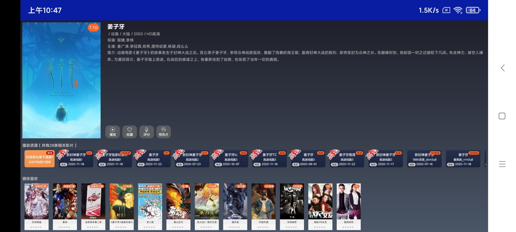
Task: Select source 姜子牙独家纪录片 高速线路1
Action: coord(115,159)
